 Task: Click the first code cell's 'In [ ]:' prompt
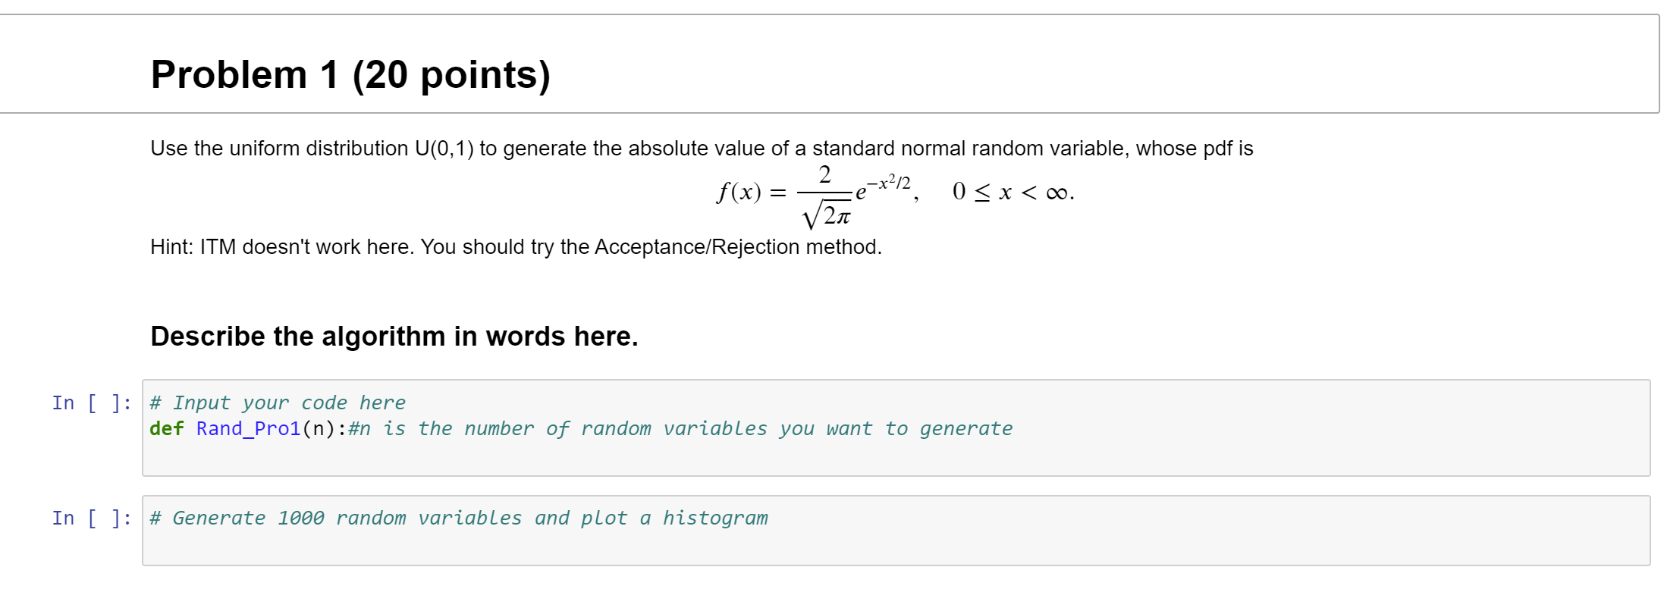[92, 402]
